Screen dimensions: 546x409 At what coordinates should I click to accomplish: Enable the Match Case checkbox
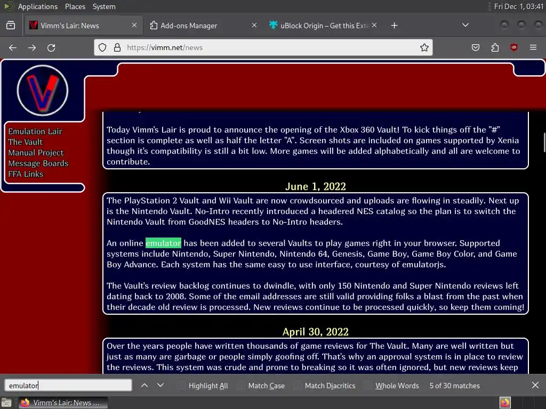240,386
